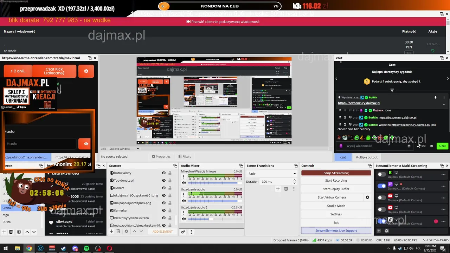The width and height of the screenshot is (450, 253).
Task: Open Audio Mixer advanced properties gear icon
Action: [183, 232]
